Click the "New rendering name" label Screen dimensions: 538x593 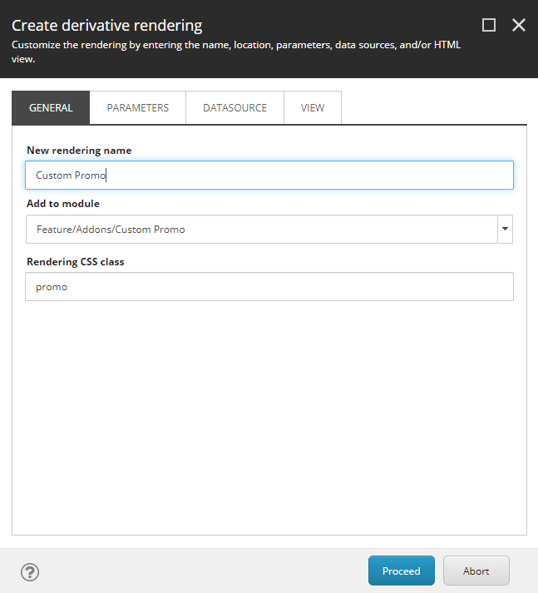79,151
